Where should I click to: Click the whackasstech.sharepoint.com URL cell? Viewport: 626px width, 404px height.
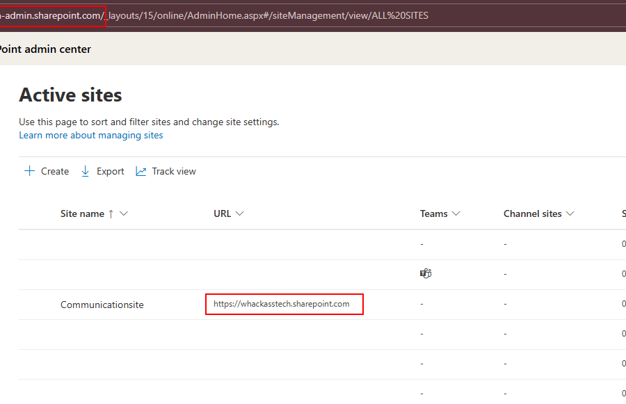(x=282, y=304)
